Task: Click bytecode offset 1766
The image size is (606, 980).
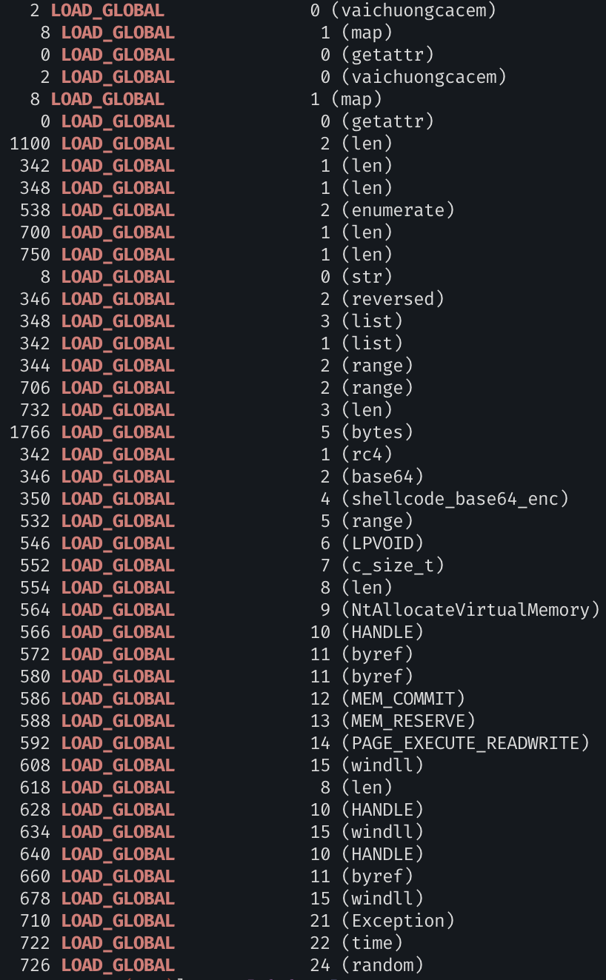Action: pyautogui.click(x=30, y=432)
